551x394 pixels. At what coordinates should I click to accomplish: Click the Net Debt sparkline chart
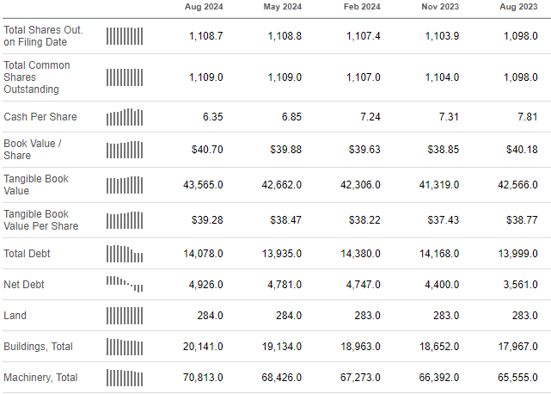[x=125, y=285]
